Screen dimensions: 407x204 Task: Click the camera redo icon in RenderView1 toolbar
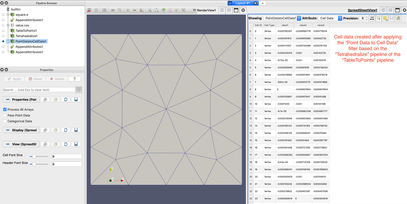[96, 10]
